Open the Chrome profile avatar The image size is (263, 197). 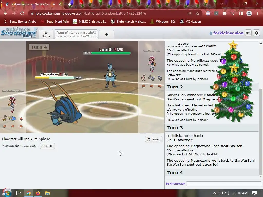tap(249, 13)
